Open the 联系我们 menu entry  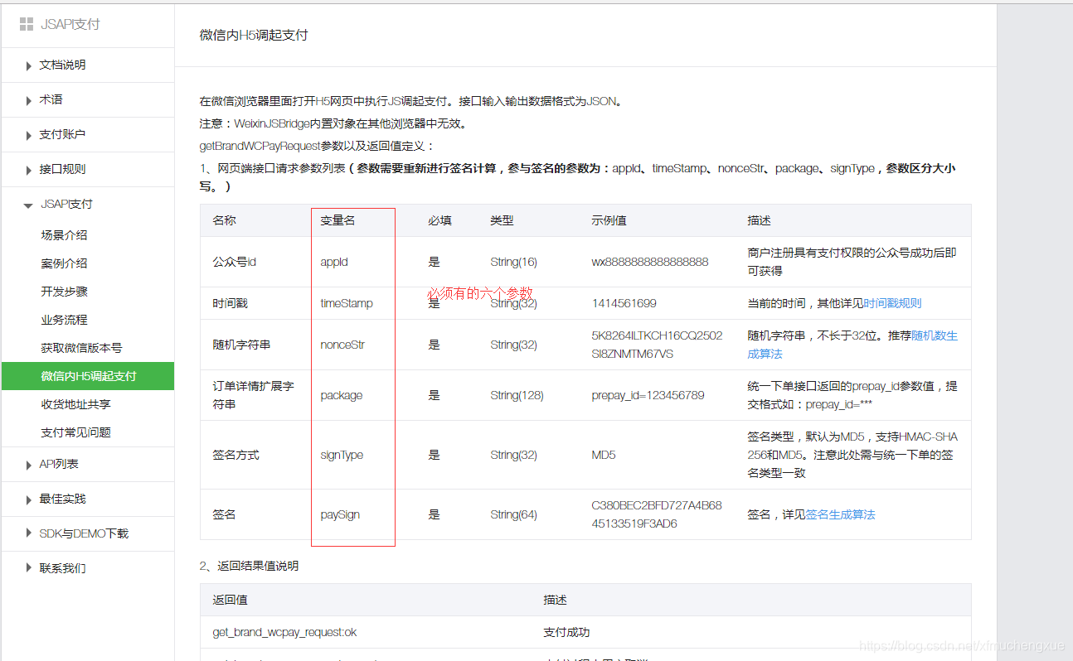(x=62, y=568)
